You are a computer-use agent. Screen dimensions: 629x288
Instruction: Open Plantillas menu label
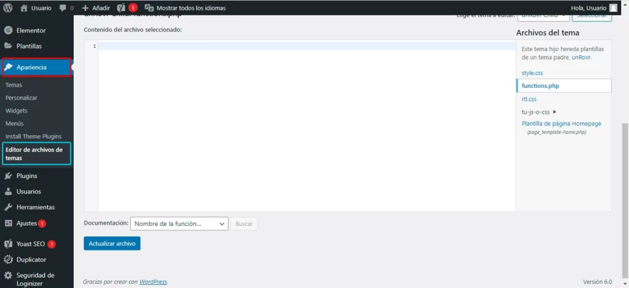29,46
